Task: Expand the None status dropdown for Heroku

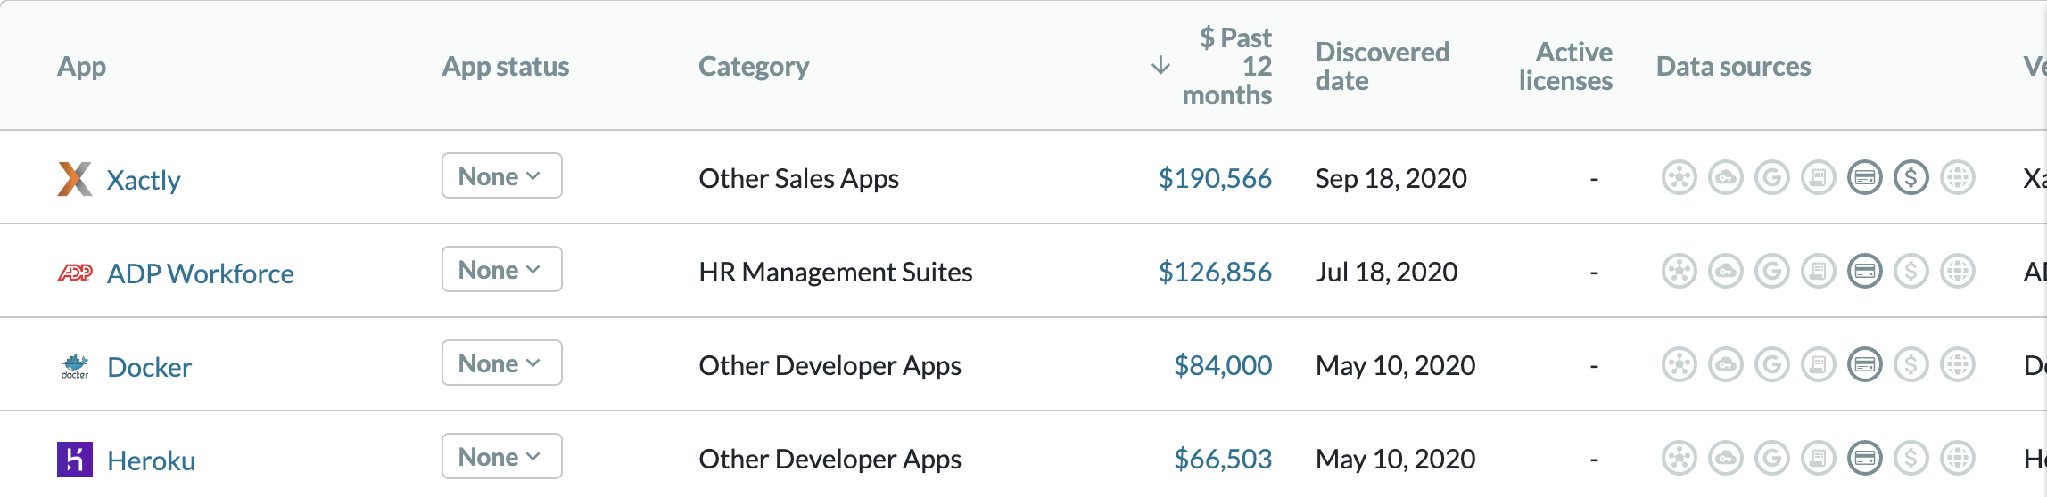Action: pyautogui.click(x=501, y=457)
